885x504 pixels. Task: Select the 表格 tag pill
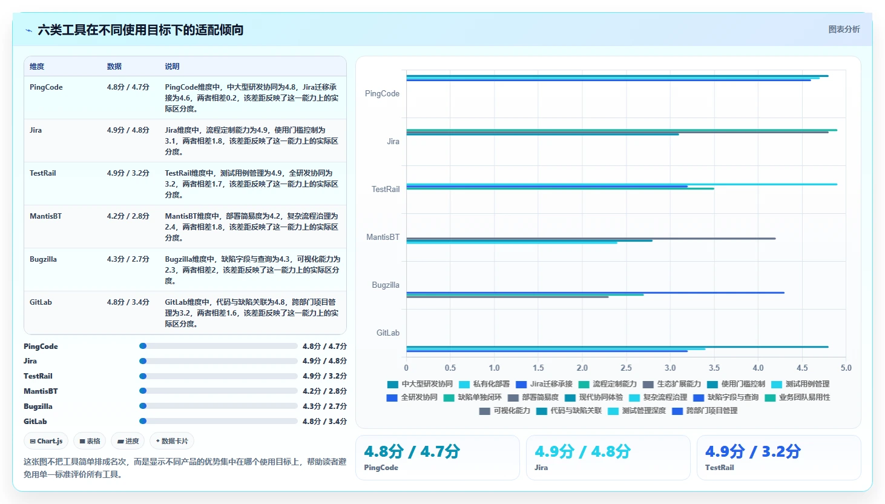[x=90, y=441]
